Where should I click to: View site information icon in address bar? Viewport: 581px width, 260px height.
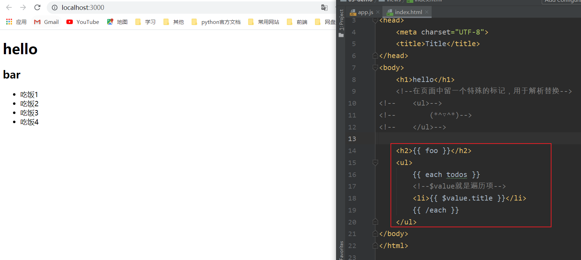pyautogui.click(x=54, y=7)
